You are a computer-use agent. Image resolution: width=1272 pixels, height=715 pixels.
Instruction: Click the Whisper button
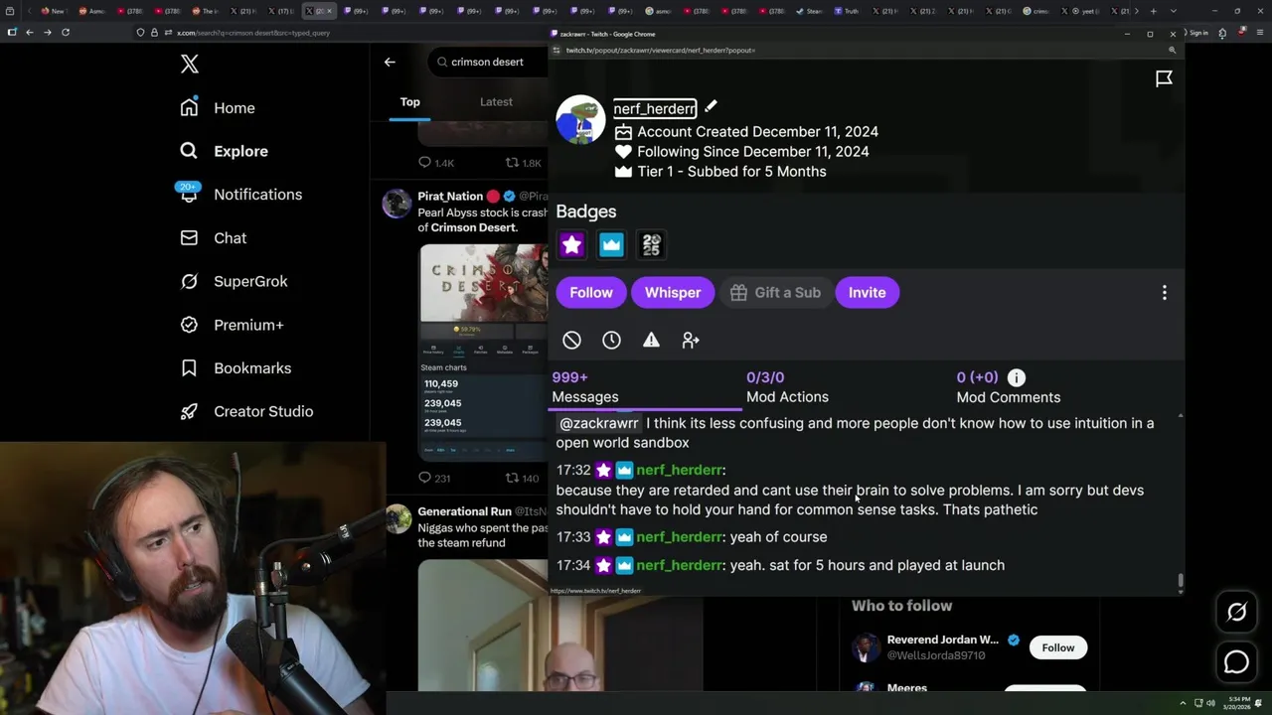673,292
